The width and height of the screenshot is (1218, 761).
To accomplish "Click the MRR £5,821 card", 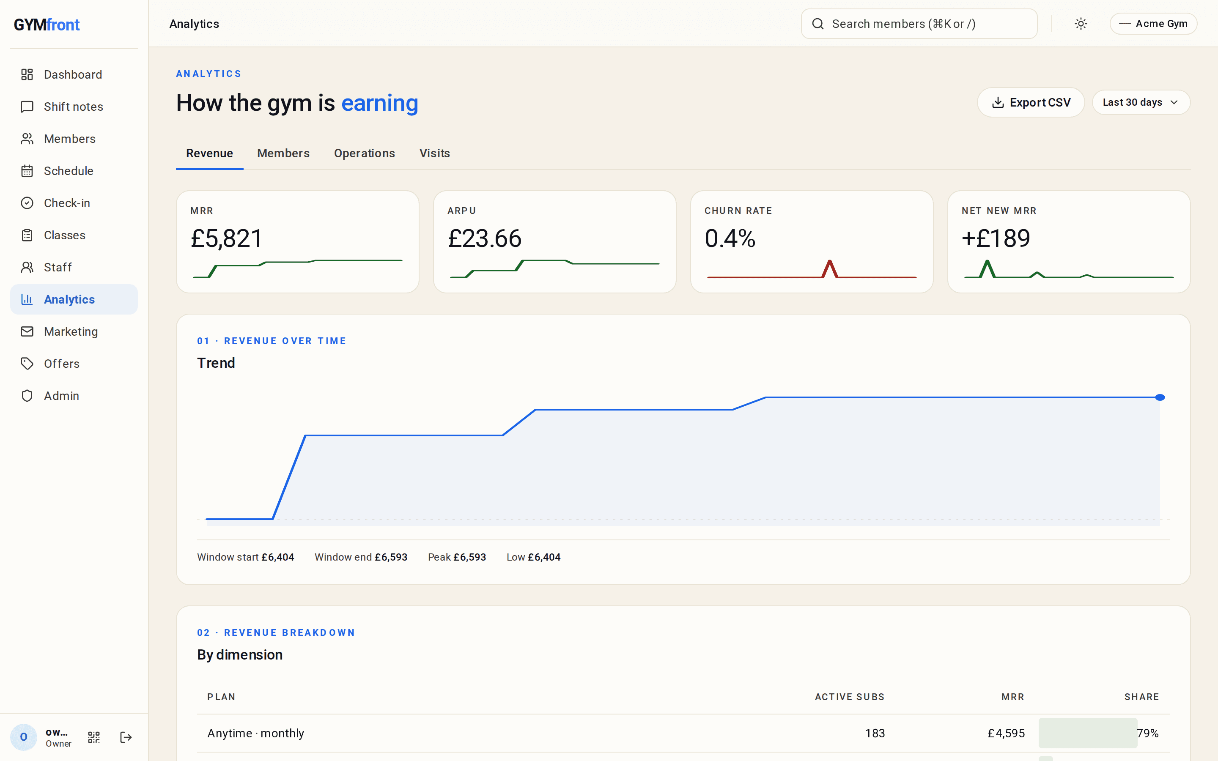I will click(x=297, y=241).
